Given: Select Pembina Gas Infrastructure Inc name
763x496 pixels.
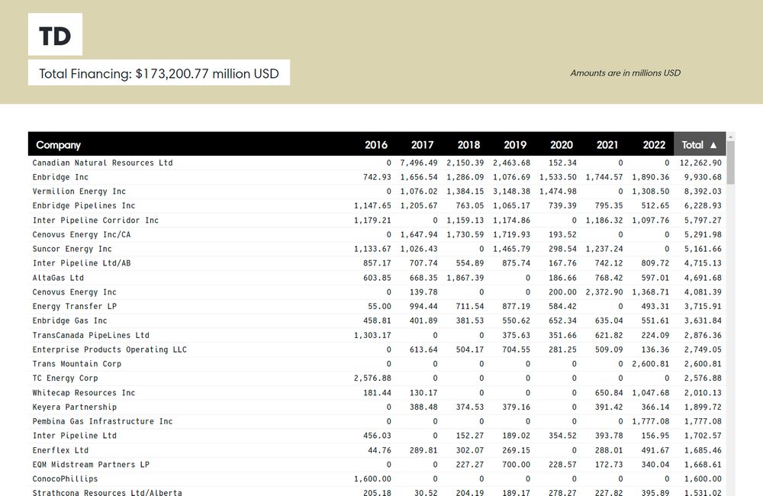Looking at the screenshot, I should [103, 421].
